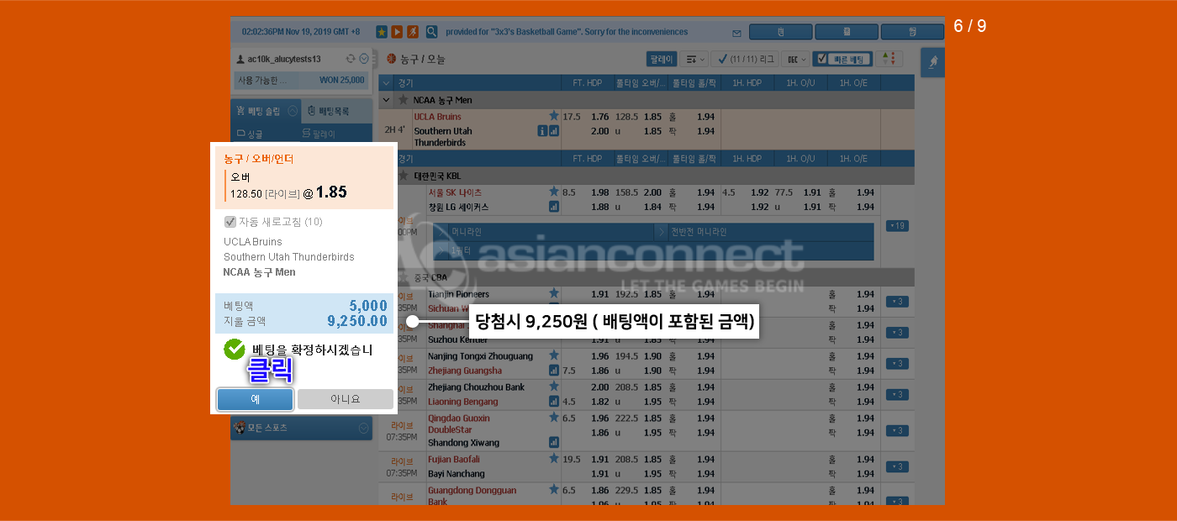Favorite the Fujian Baofali match star
The width and height of the screenshot is (1177, 521).
(554, 459)
